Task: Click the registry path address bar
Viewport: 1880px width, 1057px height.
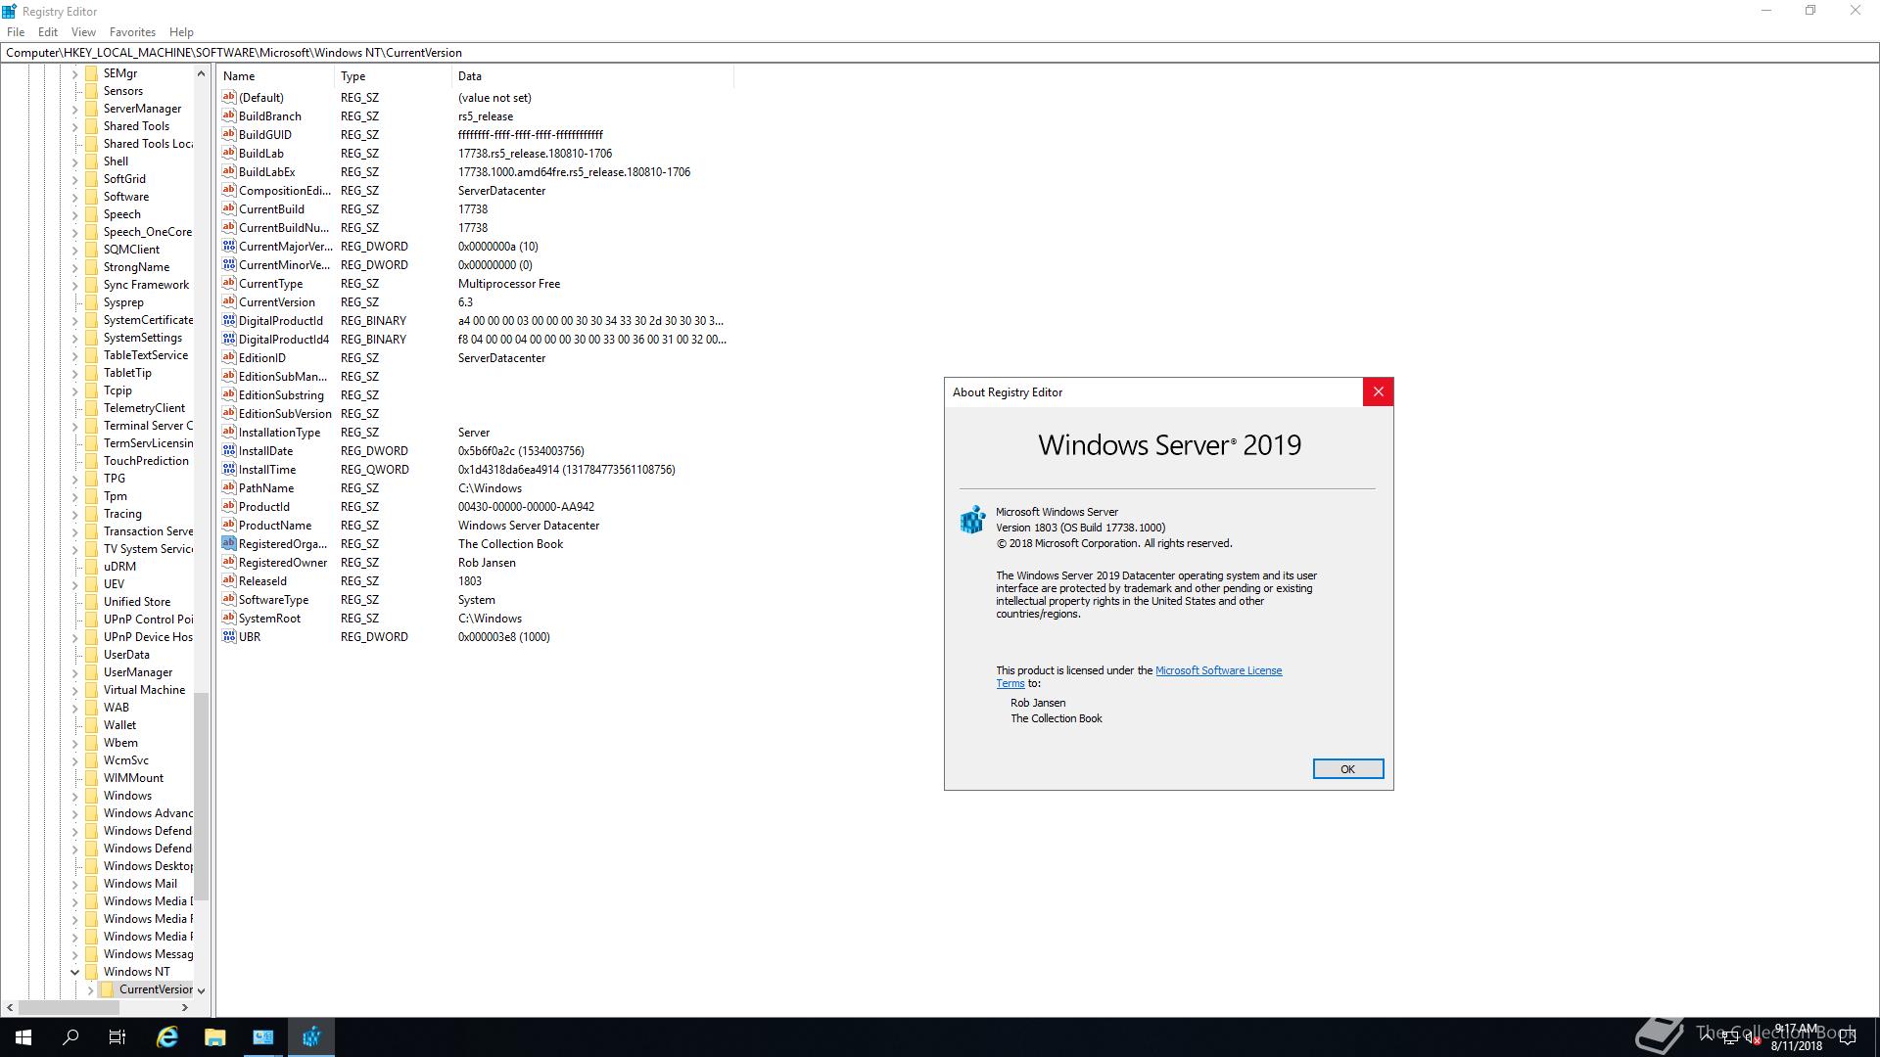Action: click(x=939, y=53)
